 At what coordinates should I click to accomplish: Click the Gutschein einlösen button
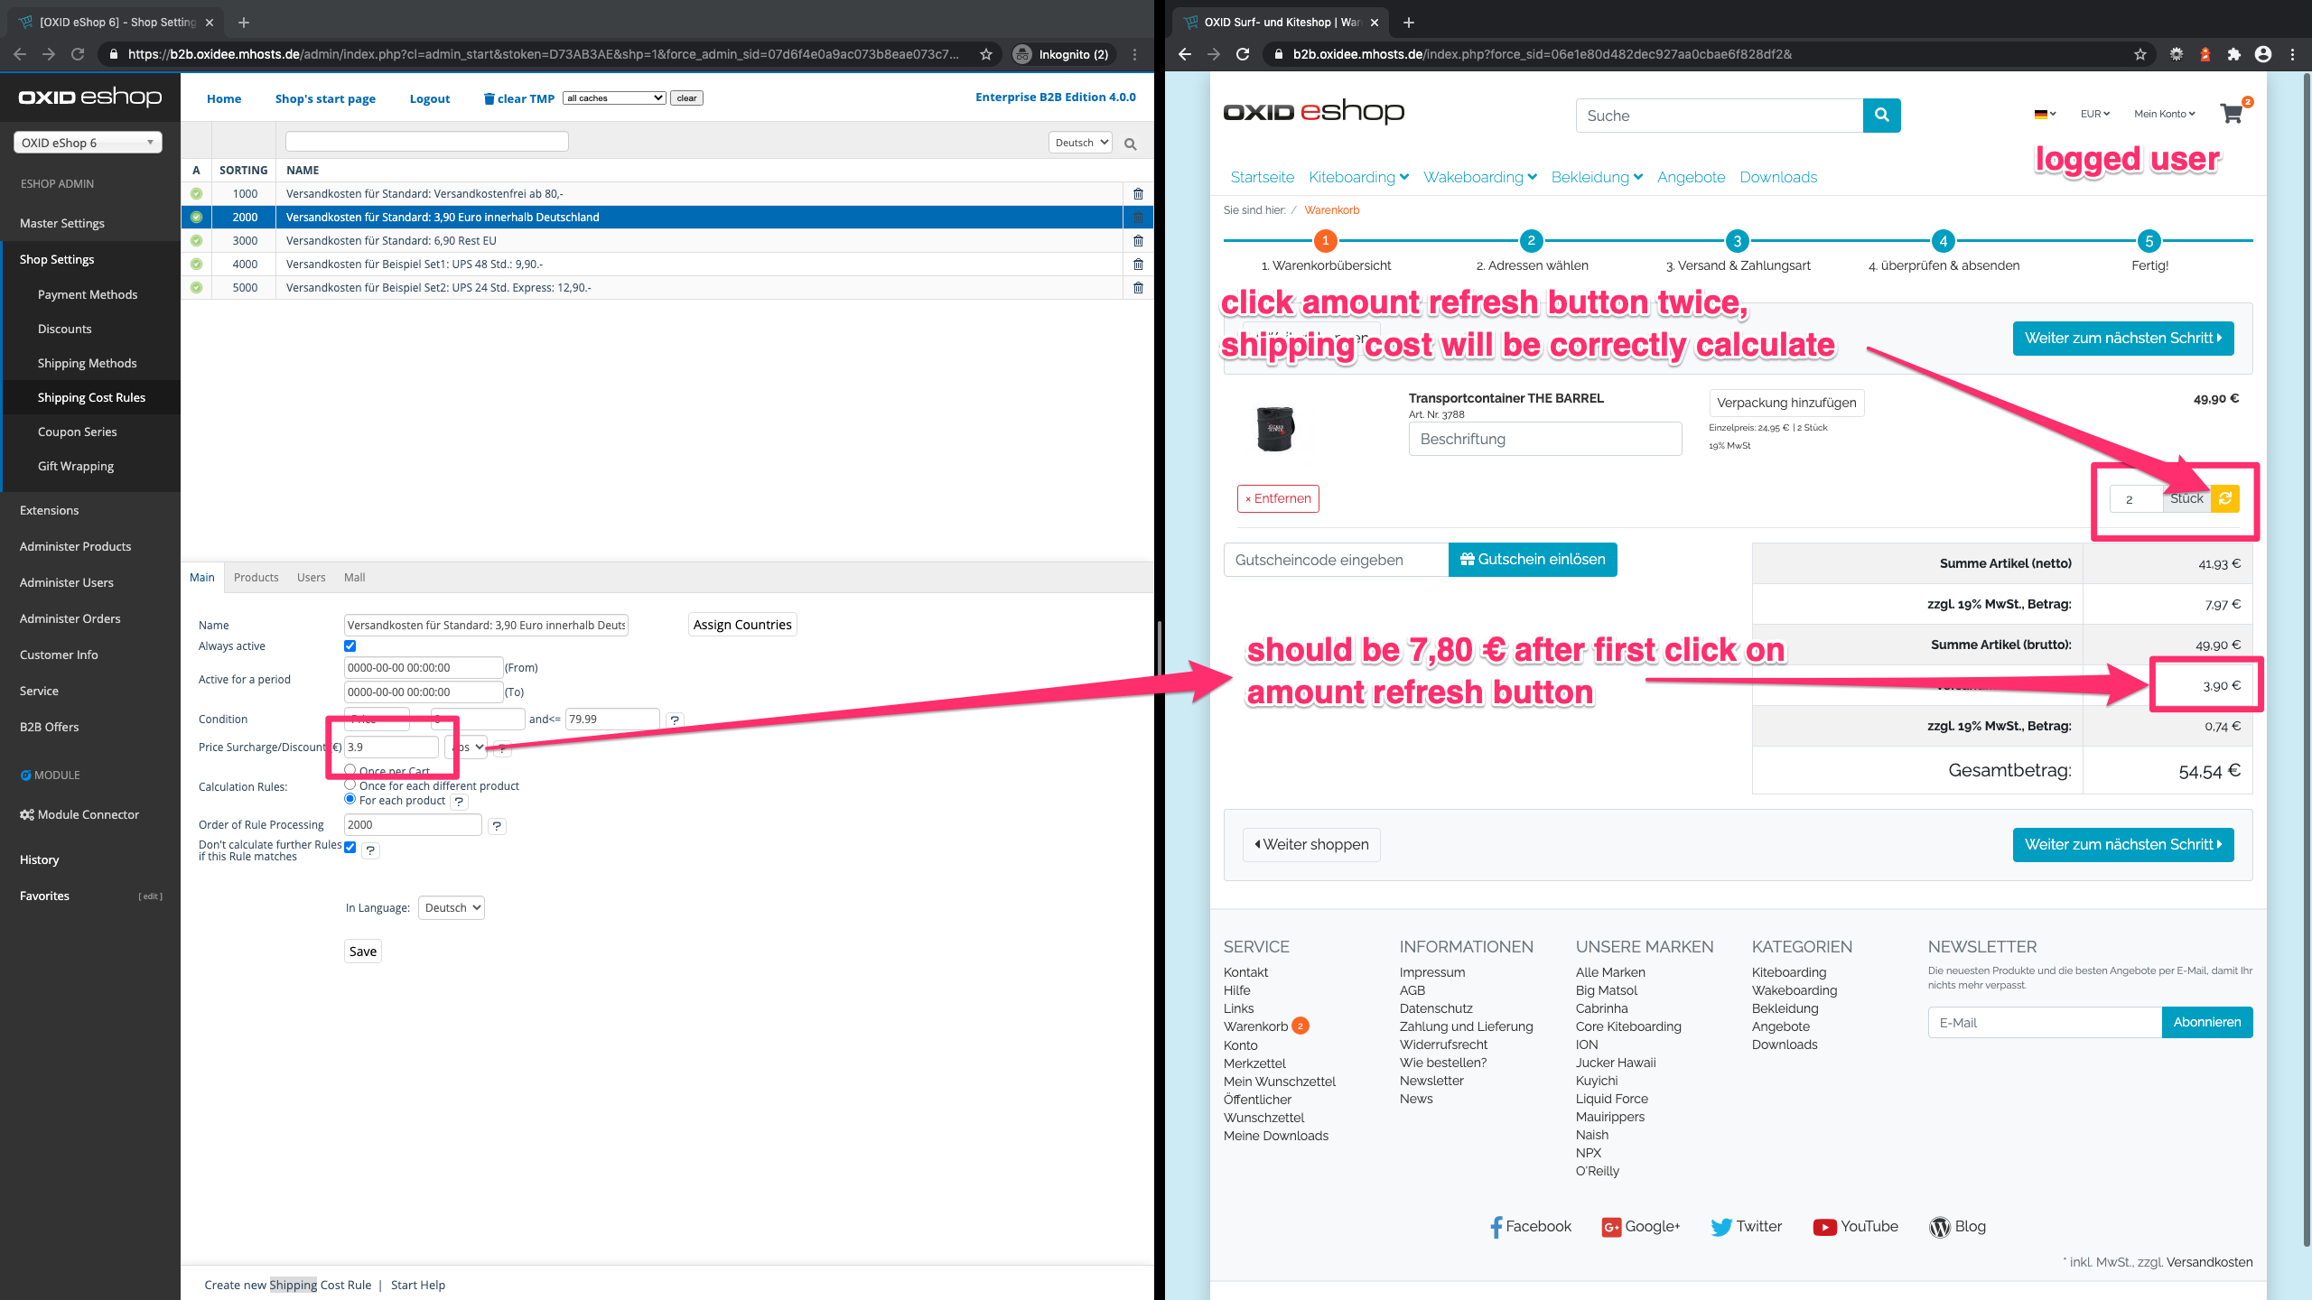click(x=1533, y=560)
